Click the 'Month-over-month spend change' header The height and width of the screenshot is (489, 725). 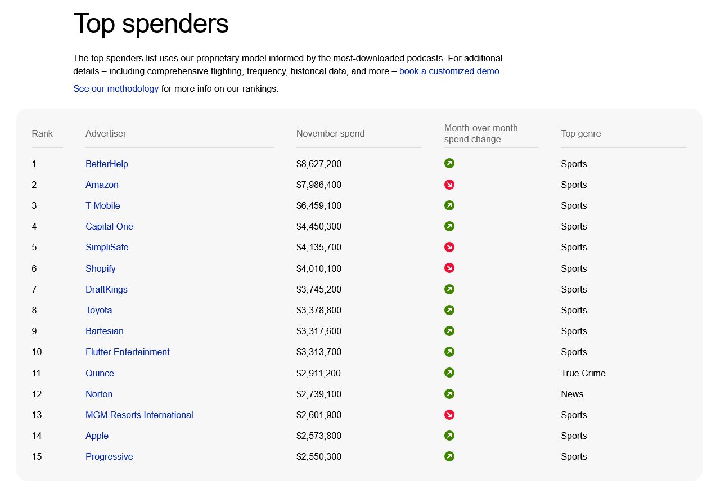click(x=480, y=134)
